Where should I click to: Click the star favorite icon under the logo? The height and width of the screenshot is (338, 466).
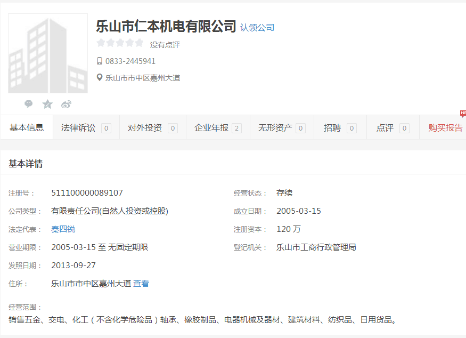[47, 104]
